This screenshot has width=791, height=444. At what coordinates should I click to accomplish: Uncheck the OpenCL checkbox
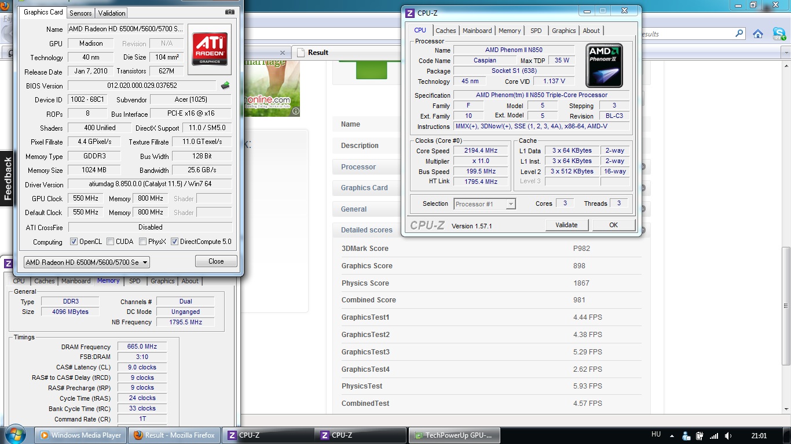tap(74, 242)
